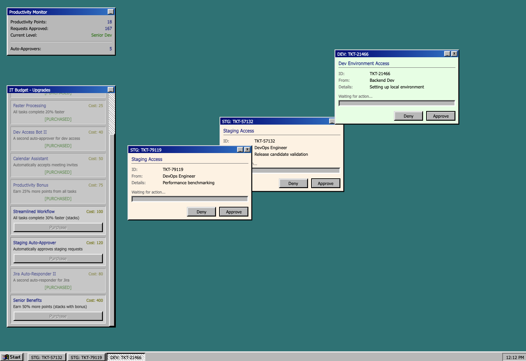Switch to STG: TKT-57132 in the taskbar
This screenshot has width=526, height=361.
pyautogui.click(x=46, y=357)
